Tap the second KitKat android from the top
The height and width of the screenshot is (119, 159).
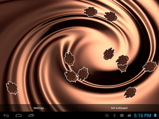(111, 17)
